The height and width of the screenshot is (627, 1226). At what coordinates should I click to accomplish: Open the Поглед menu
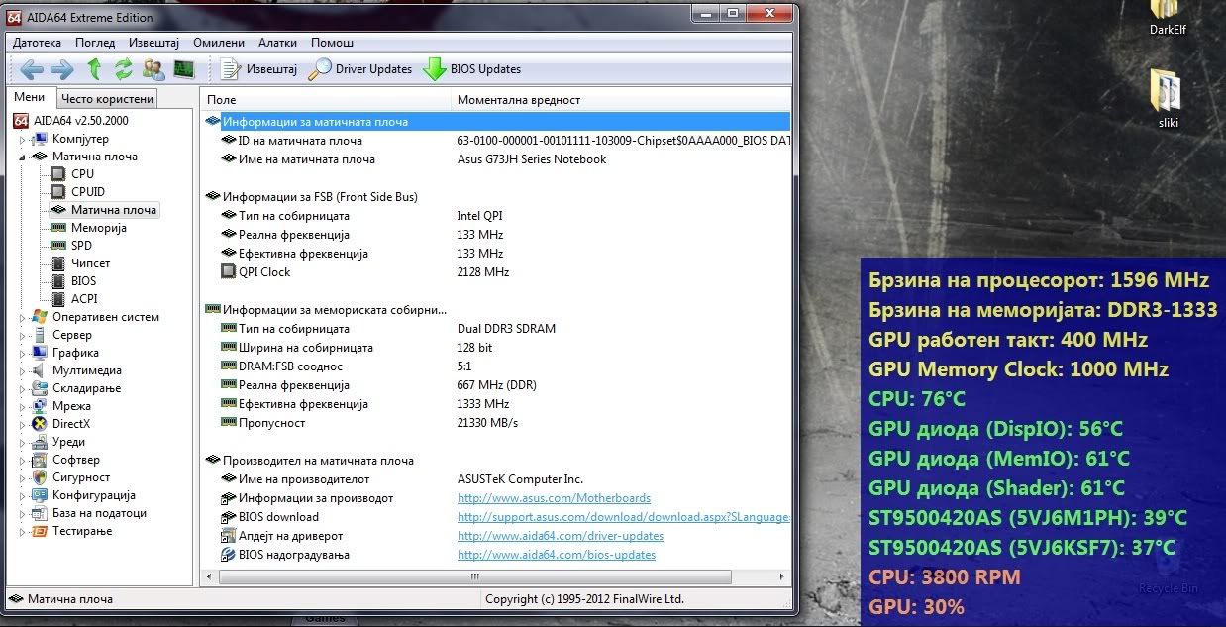pyautogui.click(x=95, y=43)
